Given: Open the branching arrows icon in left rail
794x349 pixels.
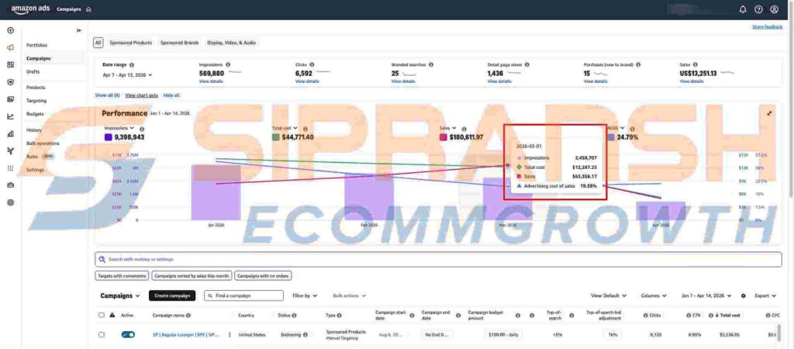Looking at the screenshot, I should (11, 151).
